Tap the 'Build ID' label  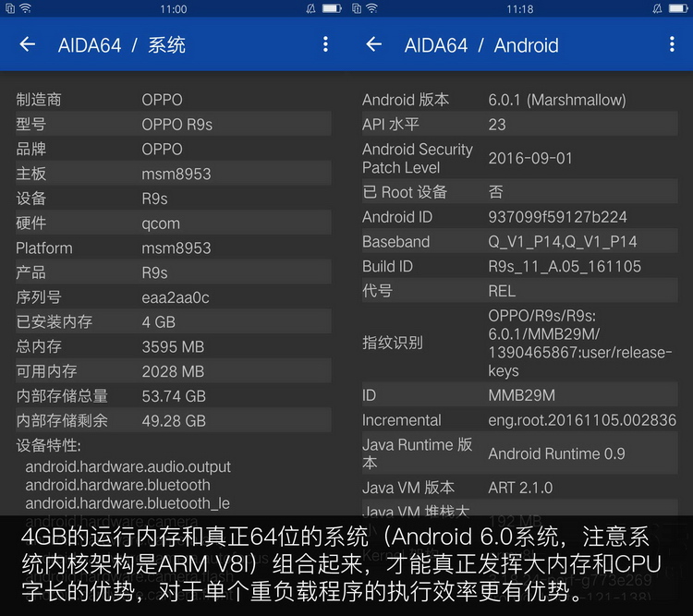(x=387, y=267)
